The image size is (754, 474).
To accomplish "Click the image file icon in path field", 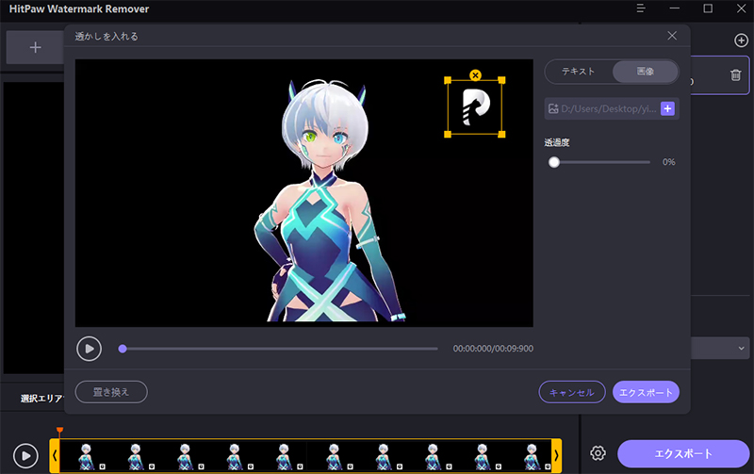I will click(x=553, y=108).
